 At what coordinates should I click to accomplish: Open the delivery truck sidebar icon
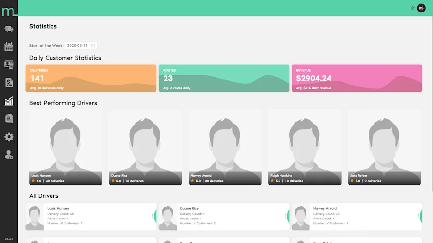click(x=9, y=29)
